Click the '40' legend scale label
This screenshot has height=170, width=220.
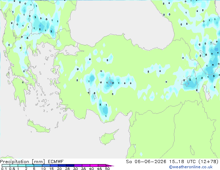click(x=91, y=169)
